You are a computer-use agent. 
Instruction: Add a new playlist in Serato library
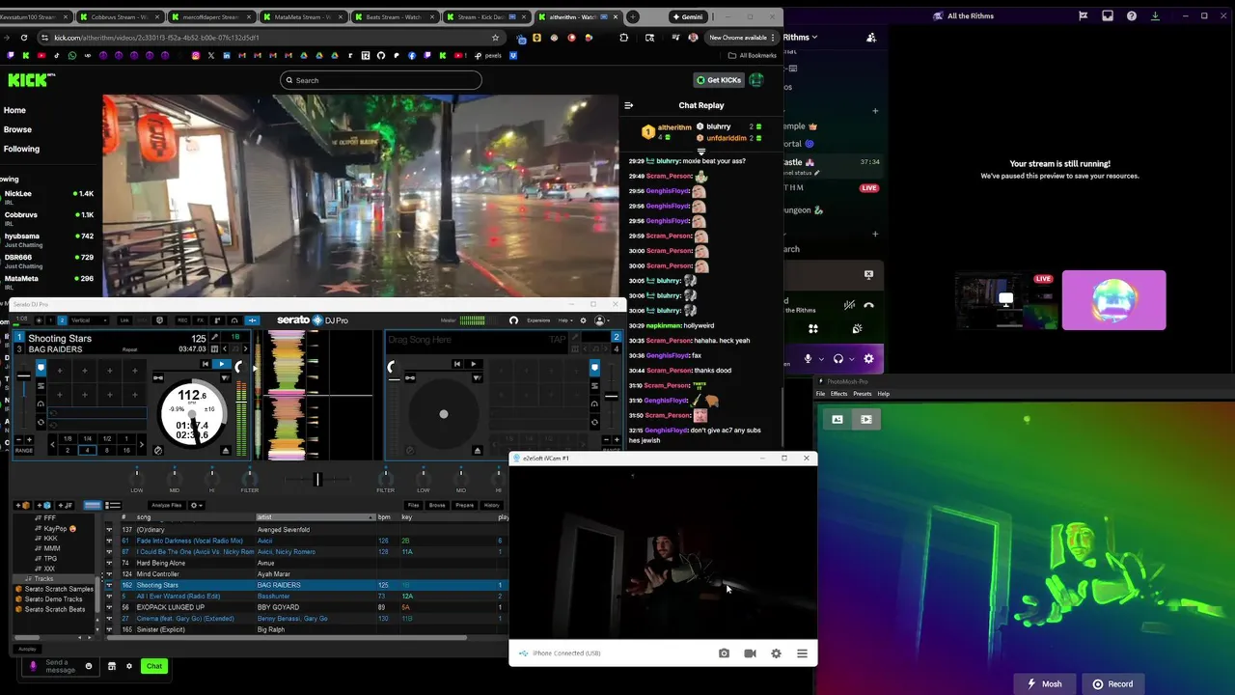tap(65, 506)
